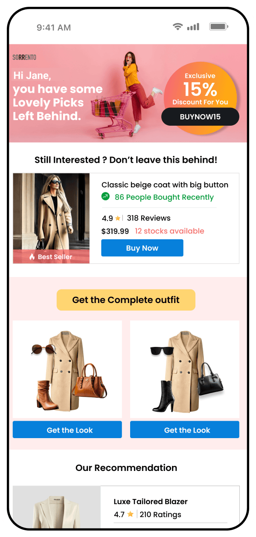This screenshot has height=537, width=256.
Task: Click the 318 Reviews link
Action: (x=148, y=218)
